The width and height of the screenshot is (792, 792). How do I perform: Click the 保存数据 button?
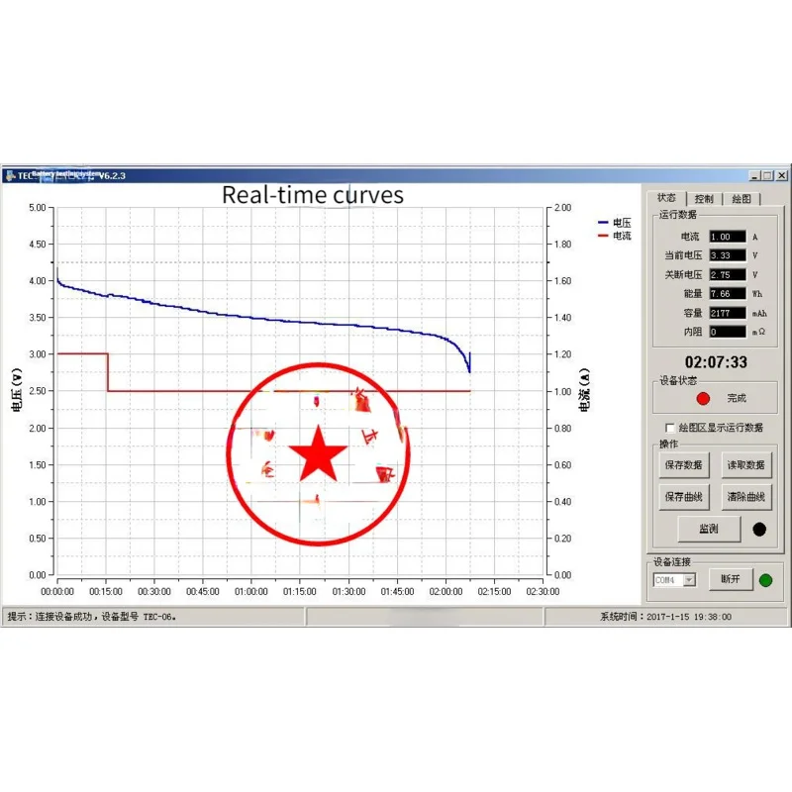click(x=683, y=464)
